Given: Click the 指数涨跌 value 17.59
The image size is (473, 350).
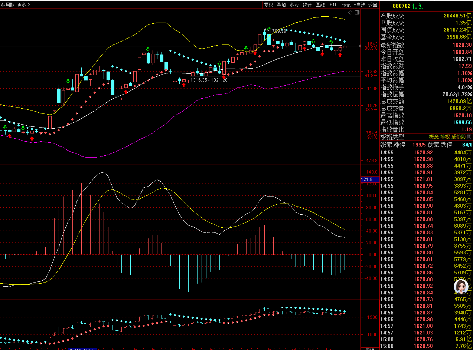Looking at the screenshot, I should [x=466, y=66].
